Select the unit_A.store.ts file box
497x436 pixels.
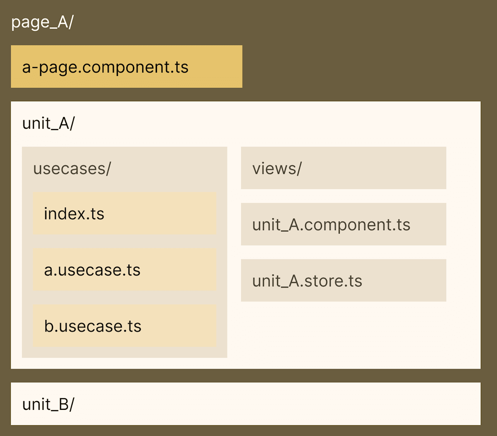click(x=343, y=280)
